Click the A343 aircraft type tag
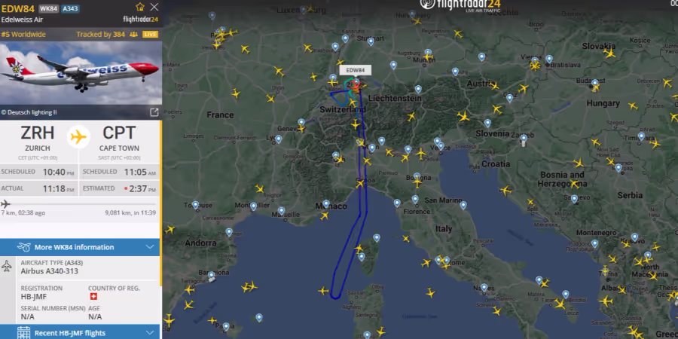The height and width of the screenshot is (339, 678). 70,8
